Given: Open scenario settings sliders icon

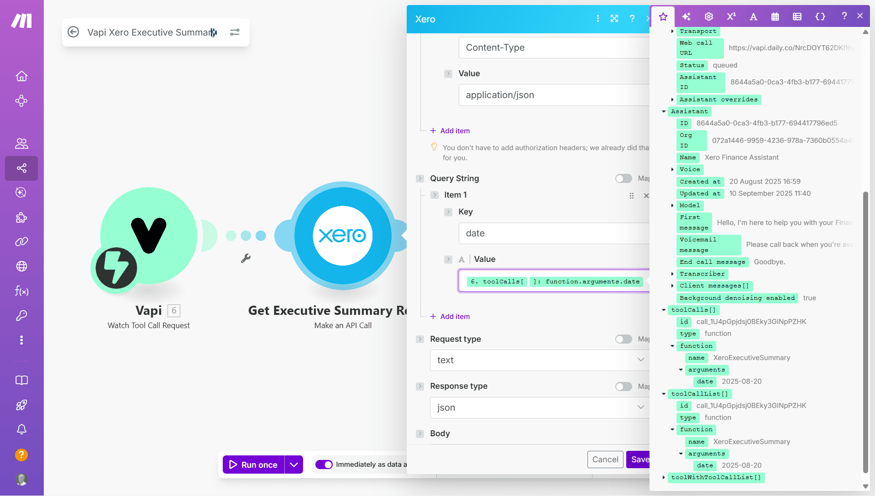Looking at the screenshot, I should pos(235,32).
